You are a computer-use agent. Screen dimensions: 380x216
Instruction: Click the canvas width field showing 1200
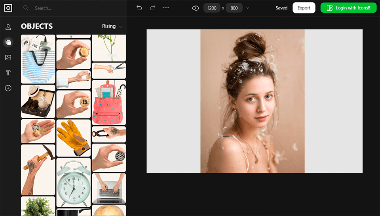click(212, 8)
